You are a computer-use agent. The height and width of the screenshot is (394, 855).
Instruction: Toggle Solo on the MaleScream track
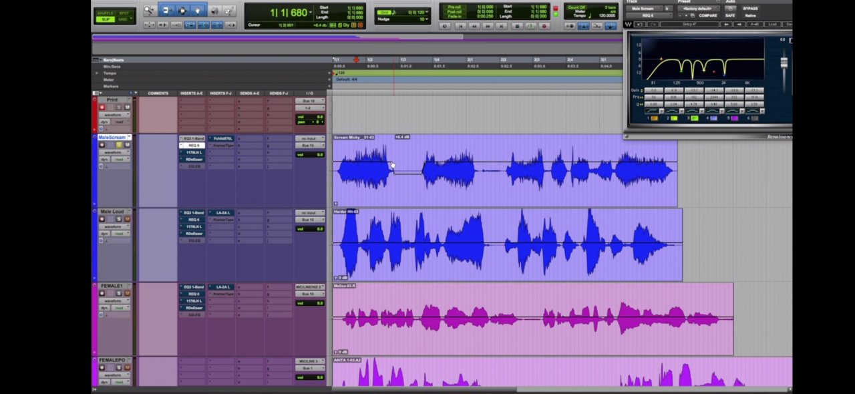pos(119,145)
